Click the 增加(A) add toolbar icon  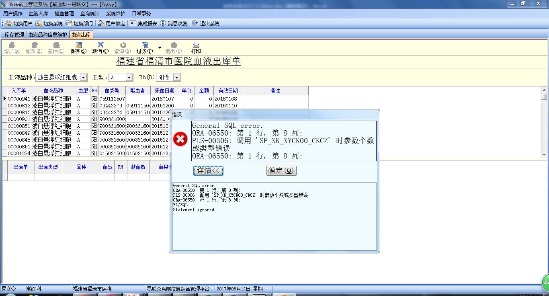(x=12, y=48)
